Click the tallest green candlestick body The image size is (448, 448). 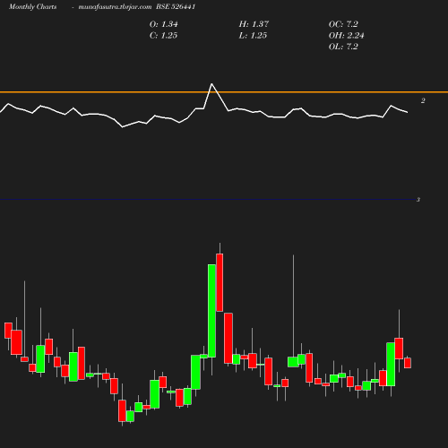(211, 311)
